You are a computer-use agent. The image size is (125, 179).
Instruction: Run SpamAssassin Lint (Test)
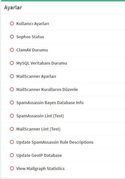[x=40, y=116]
